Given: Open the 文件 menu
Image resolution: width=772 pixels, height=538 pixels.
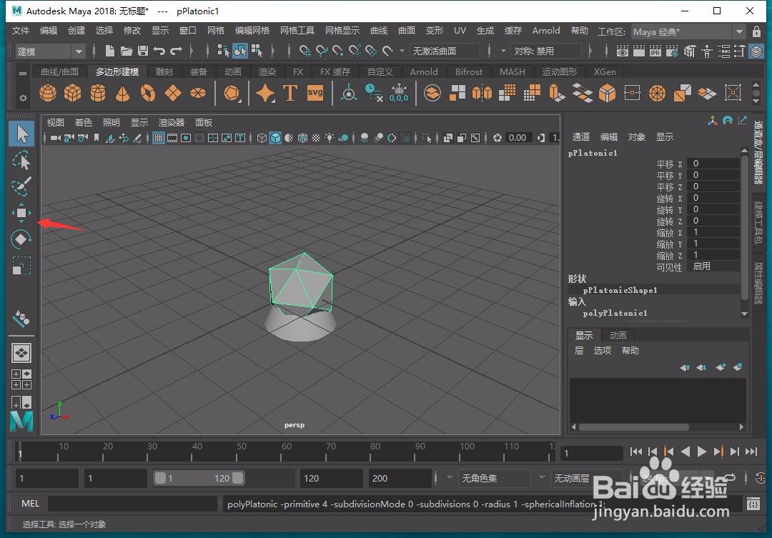Looking at the screenshot, I should coord(21,31).
